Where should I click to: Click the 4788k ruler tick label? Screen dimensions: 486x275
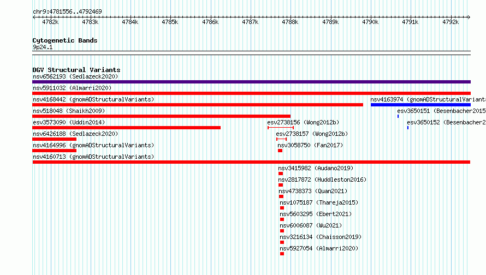click(x=290, y=22)
